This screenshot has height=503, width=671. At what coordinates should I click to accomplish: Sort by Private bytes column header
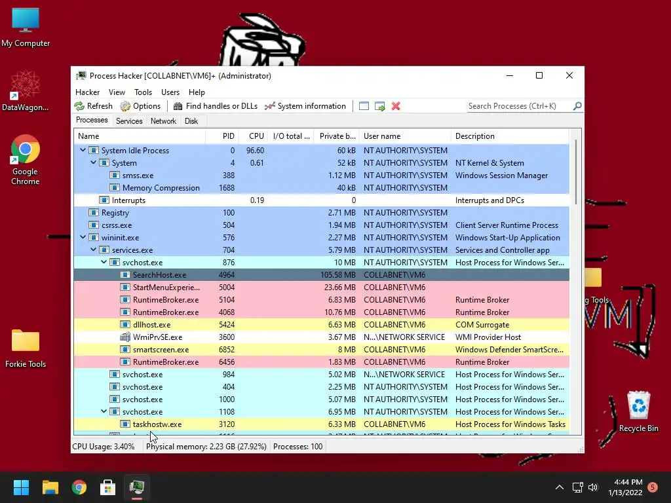pyautogui.click(x=336, y=136)
